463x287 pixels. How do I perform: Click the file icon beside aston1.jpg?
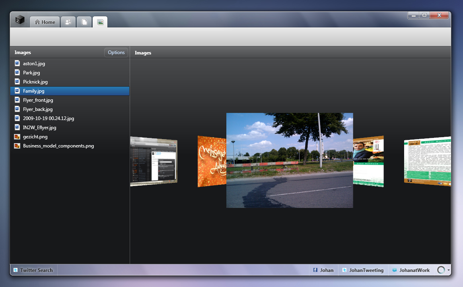click(17, 64)
